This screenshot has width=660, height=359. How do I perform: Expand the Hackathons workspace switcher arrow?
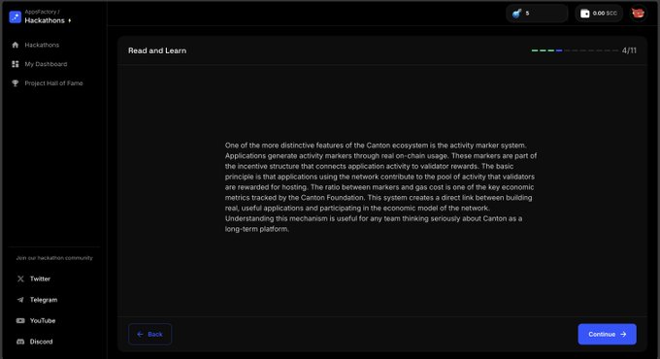click(70, 20)
